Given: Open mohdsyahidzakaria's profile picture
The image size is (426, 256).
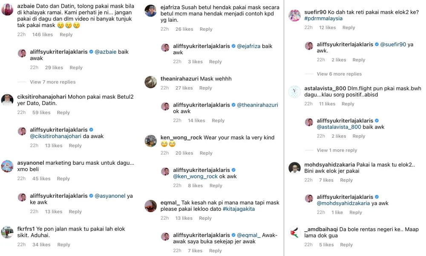Looking at the screenshot, I should pyautogui.click(x=294, y=168).
